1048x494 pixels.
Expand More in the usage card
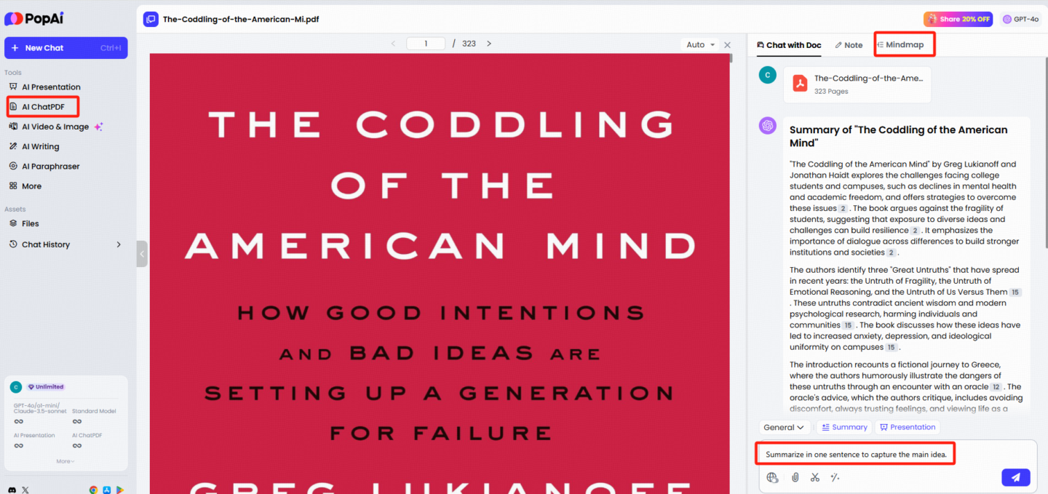tap(65, 461)
